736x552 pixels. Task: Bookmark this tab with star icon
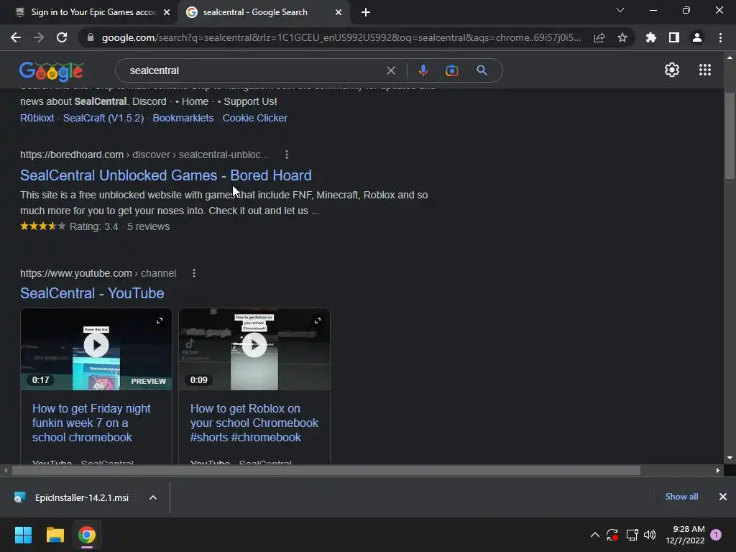(x=622, y=37)
